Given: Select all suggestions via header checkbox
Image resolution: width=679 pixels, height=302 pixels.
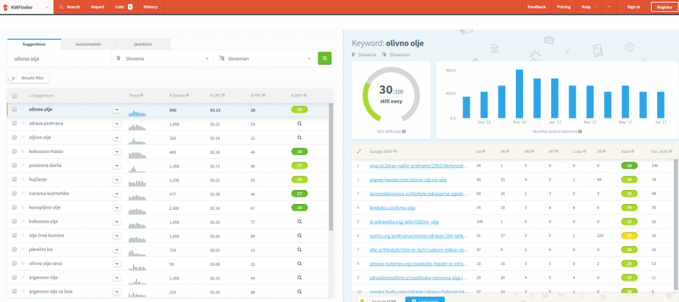Looking at the screenshot, I should click(15, 95).
